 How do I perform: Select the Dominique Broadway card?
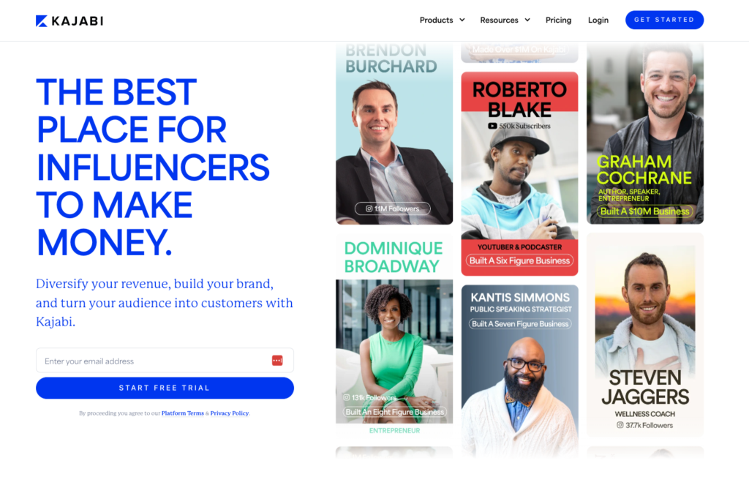pos(394,336)
